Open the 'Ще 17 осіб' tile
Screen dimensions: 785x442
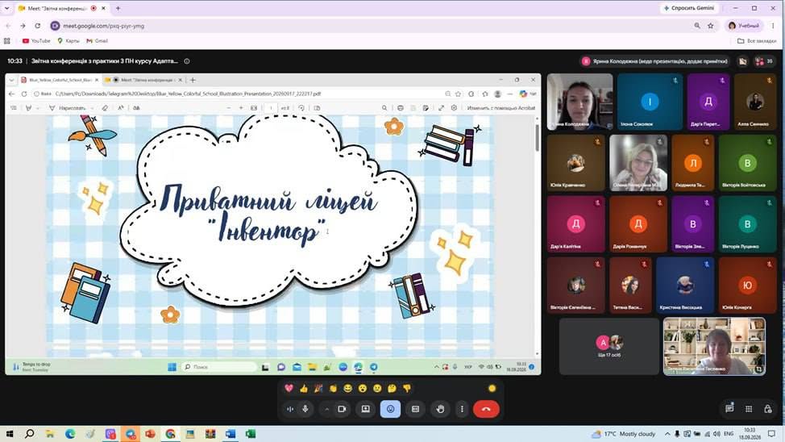click(x=608, y=346)
